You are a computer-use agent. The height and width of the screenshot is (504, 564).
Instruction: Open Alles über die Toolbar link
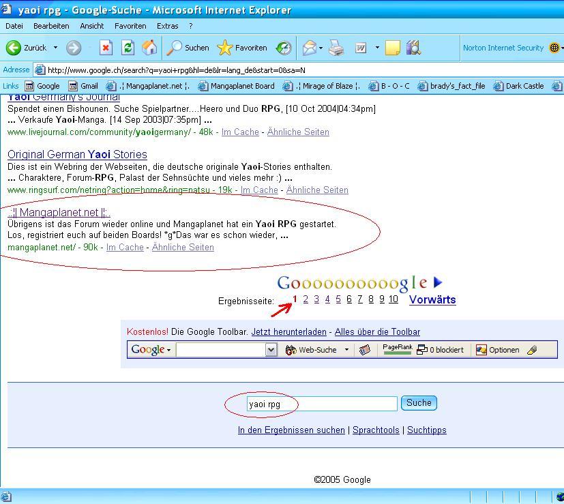pyautogui.click(x=377, y=331)
